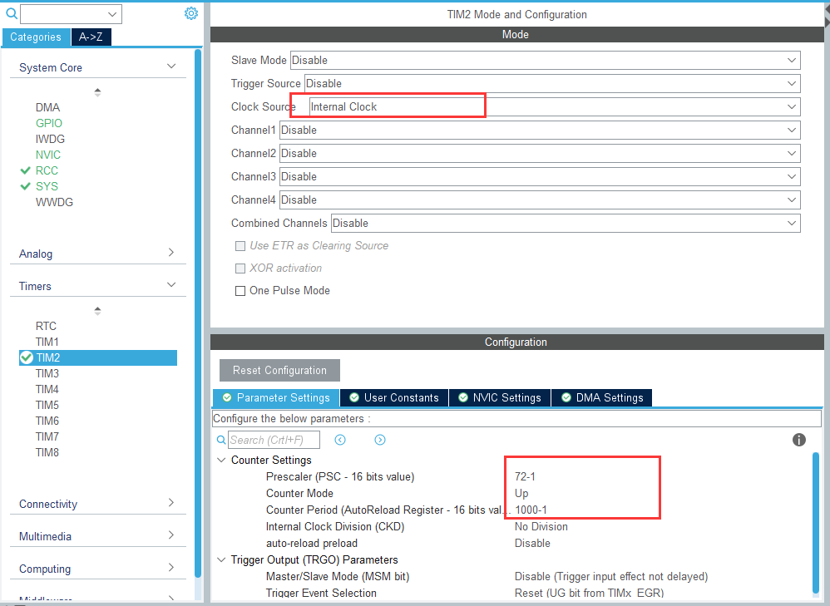The width and height of the screenshot is (830, 606).
Task: Select DMA in System Core list
Action: [x=47, y=107]
